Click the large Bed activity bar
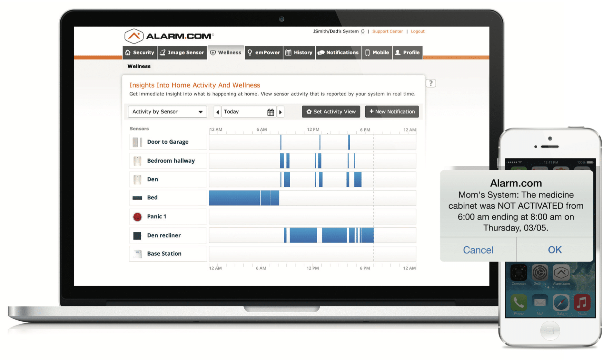Screen dimensions: 612x360 coord(235,198)
